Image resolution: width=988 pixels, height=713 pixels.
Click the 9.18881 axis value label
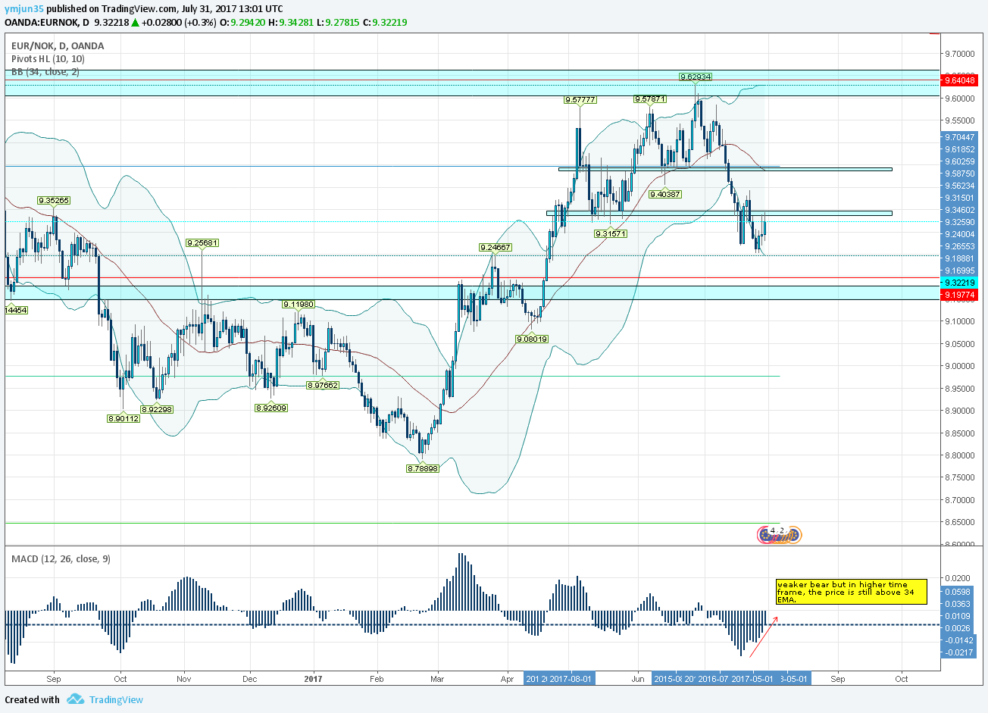[959, 258]
